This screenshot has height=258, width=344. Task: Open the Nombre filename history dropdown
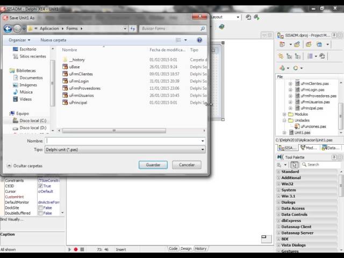pyautogui.click(x=203, y=141)
